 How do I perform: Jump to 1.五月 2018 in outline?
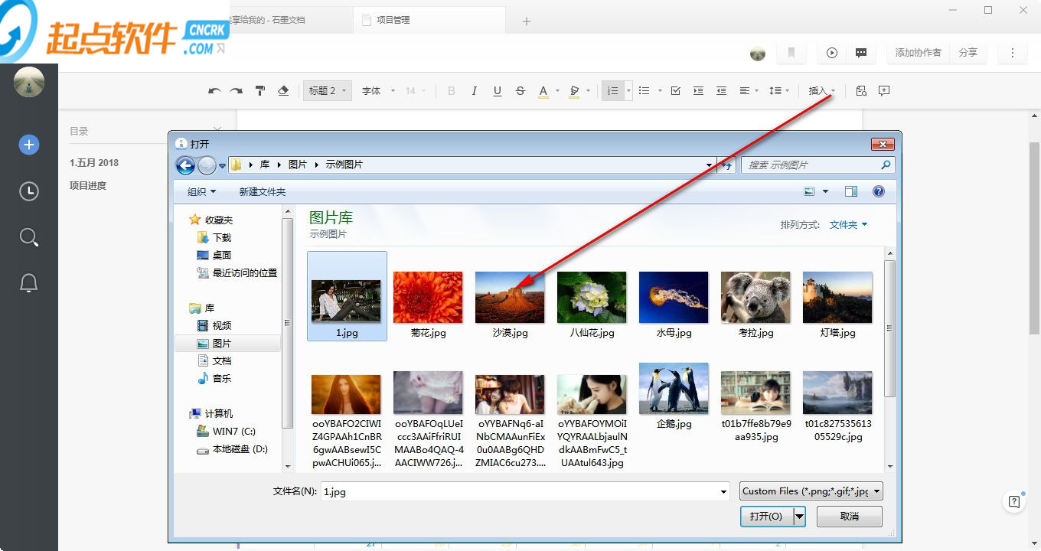pos(94,162)
